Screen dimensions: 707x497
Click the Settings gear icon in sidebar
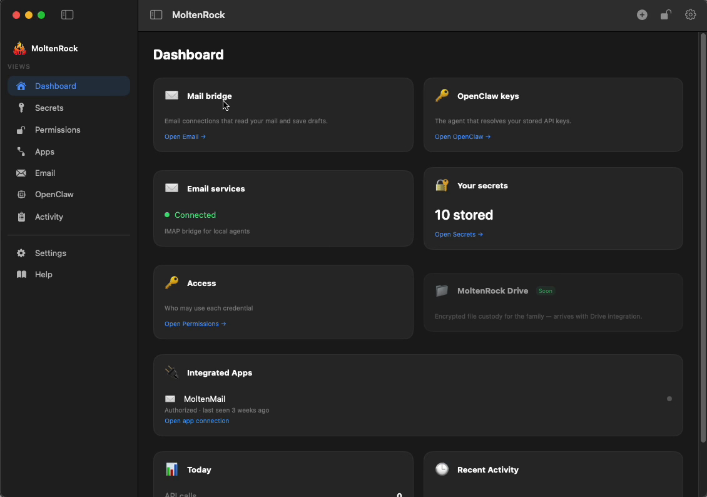click(x=21, y=253)
